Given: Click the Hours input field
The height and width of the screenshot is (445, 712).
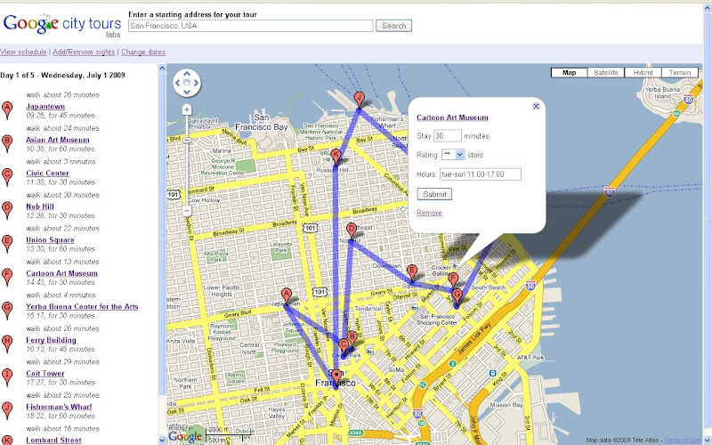Looking at the screenshot, I should 481,174.
